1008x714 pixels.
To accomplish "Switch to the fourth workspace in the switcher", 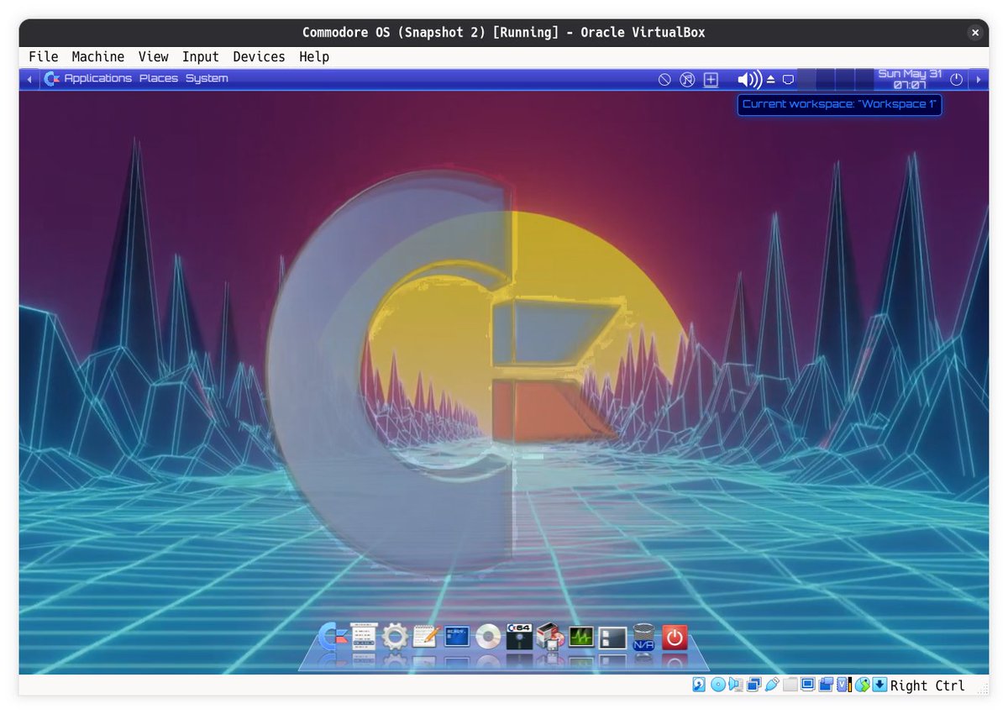I will click(864, 80).
